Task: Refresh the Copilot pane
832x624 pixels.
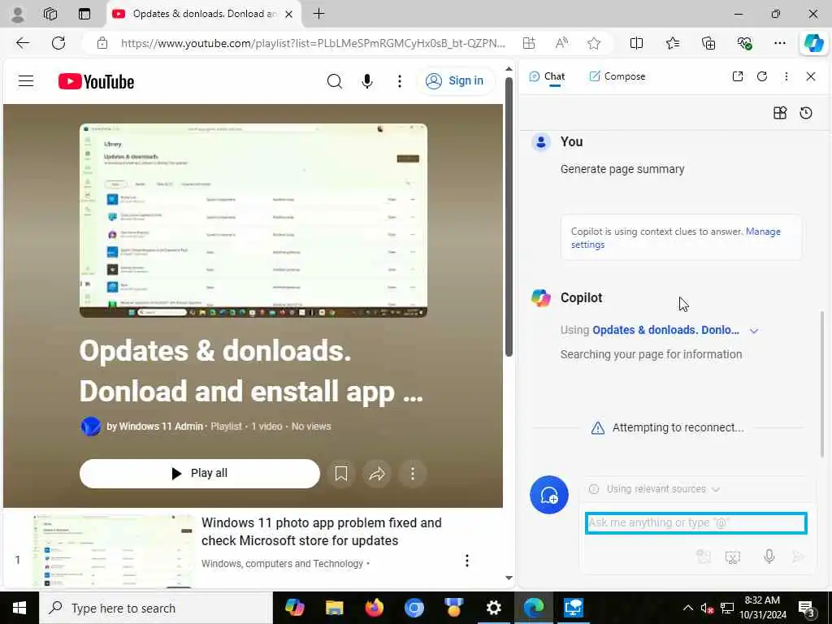Action: 762,76
